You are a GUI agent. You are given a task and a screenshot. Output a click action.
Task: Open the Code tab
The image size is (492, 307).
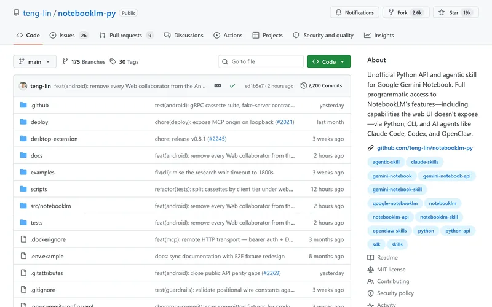(28, 36)
